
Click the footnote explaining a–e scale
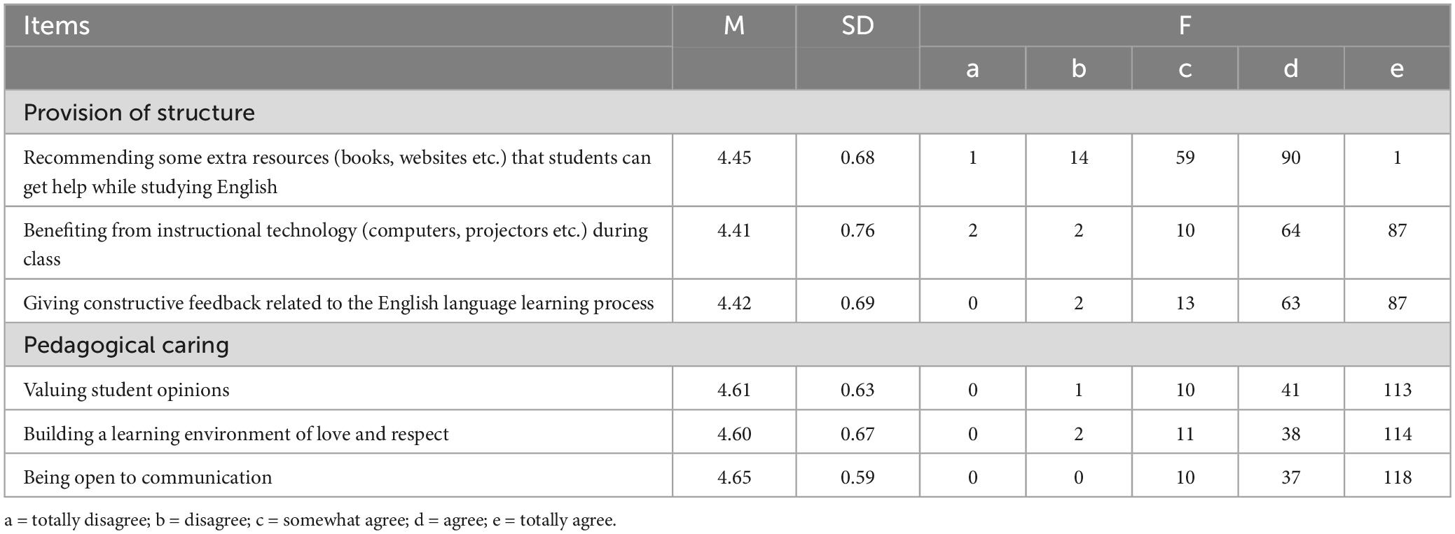310,520
